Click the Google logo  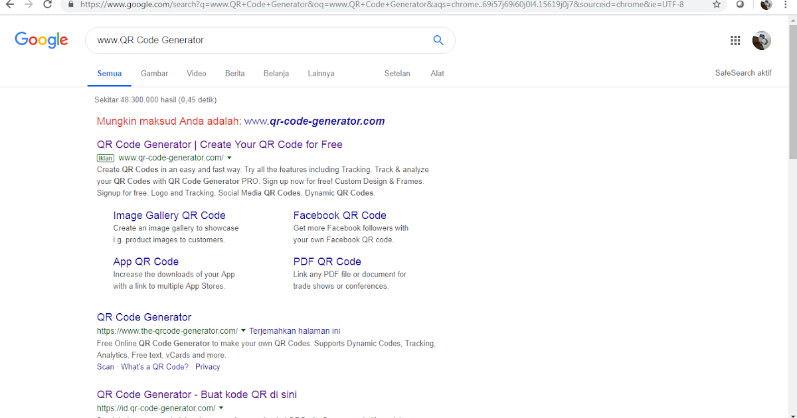(41, 40)
